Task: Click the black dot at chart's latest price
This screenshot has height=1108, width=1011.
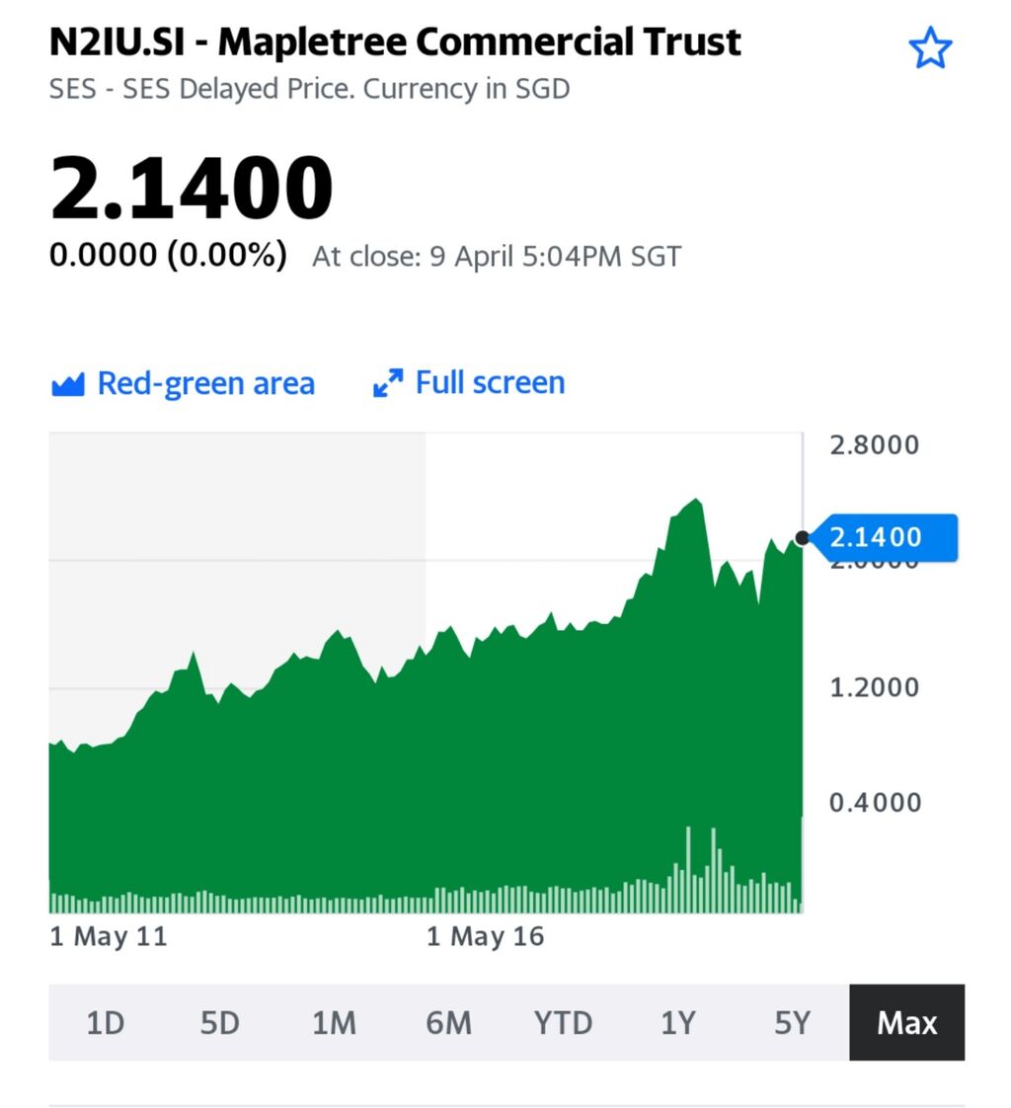Action: click(802, 538)
